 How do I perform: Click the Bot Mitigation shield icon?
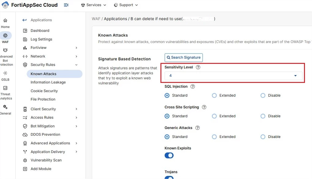pos(25,126)
